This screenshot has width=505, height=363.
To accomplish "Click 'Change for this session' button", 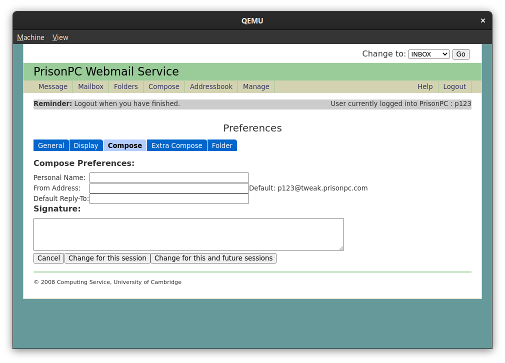I will (107, 258).
